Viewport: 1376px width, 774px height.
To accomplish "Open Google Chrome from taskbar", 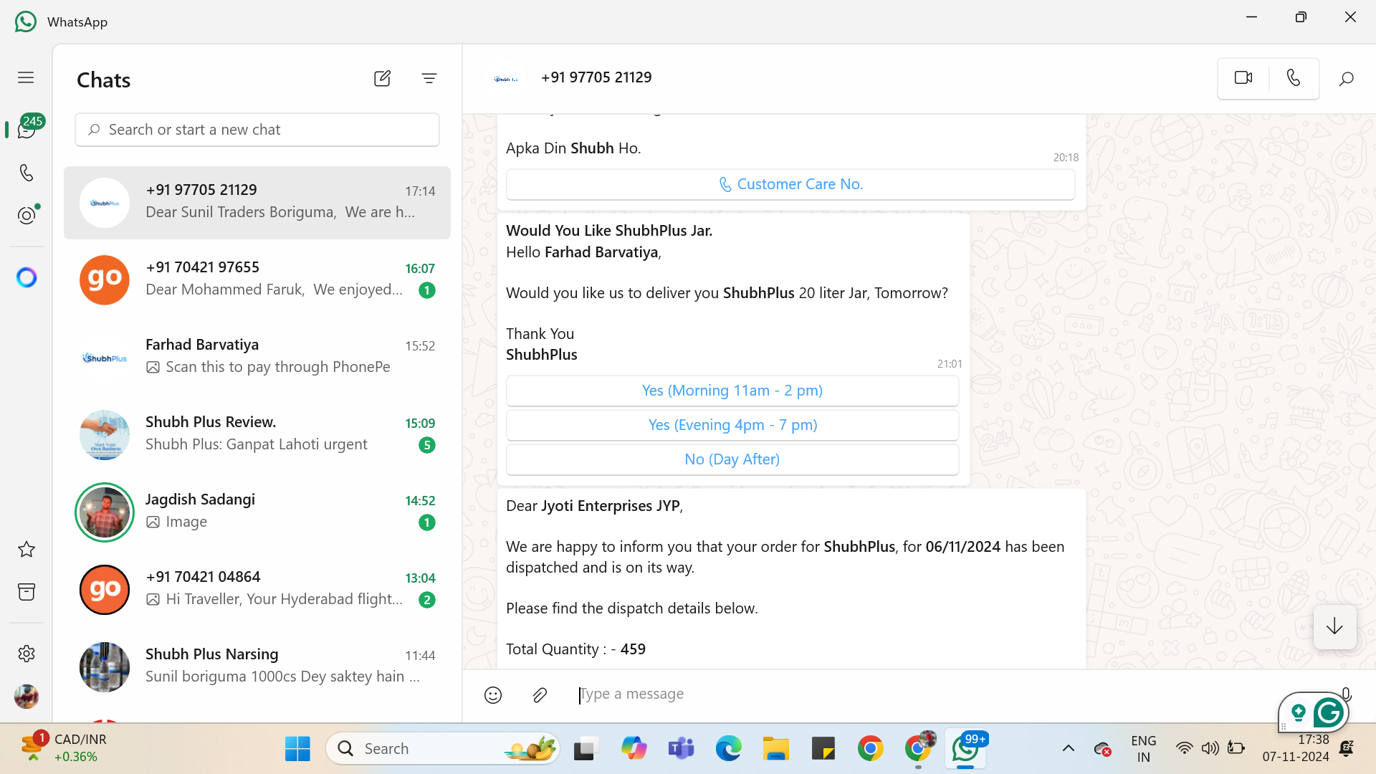I will point(870,748).
